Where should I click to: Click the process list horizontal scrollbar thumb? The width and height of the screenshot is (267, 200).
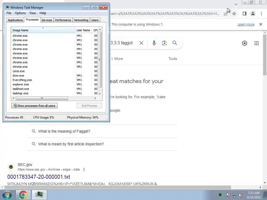point(42,98)
